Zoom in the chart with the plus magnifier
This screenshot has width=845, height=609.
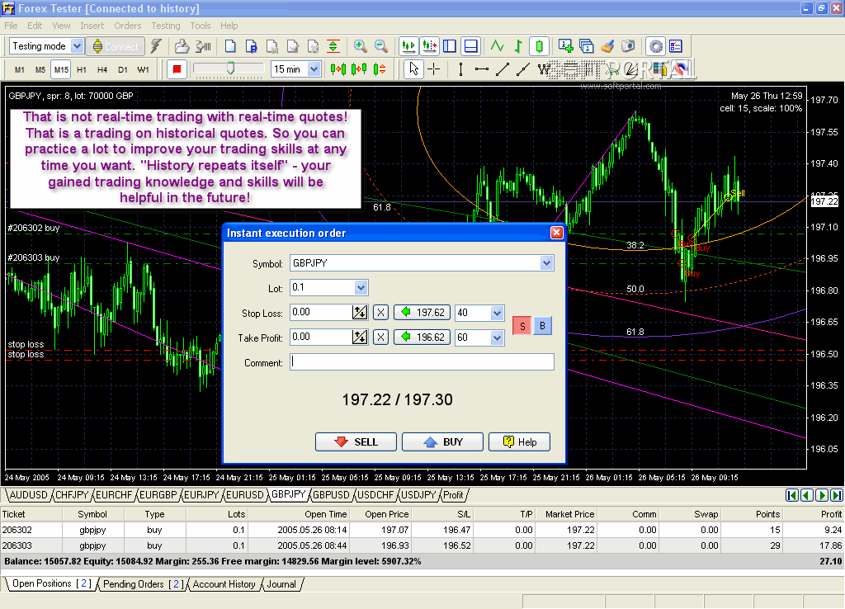click(361, 46)
